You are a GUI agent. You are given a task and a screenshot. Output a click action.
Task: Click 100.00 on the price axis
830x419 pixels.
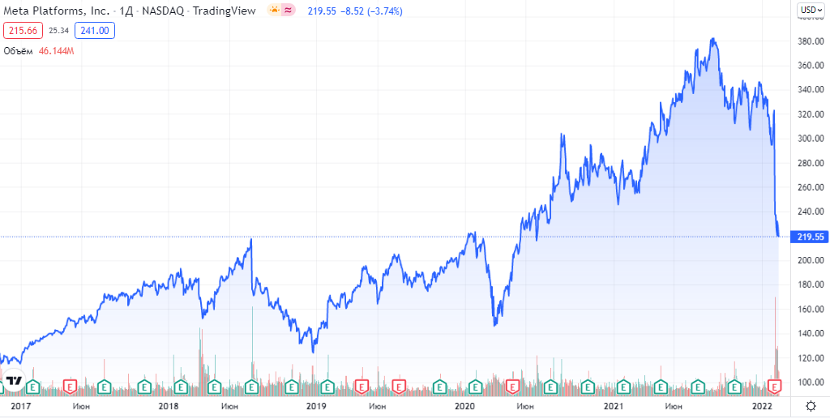pyautogui.click(x=811, y=382)
